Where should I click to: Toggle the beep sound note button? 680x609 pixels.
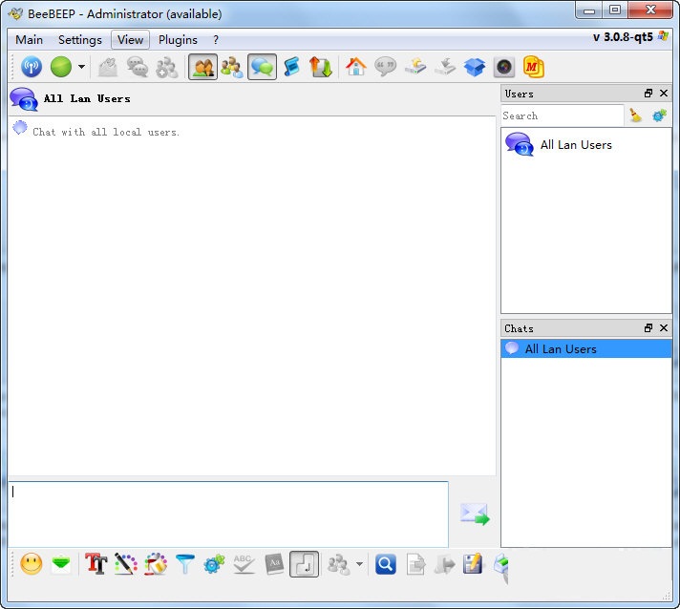[304, 564]
